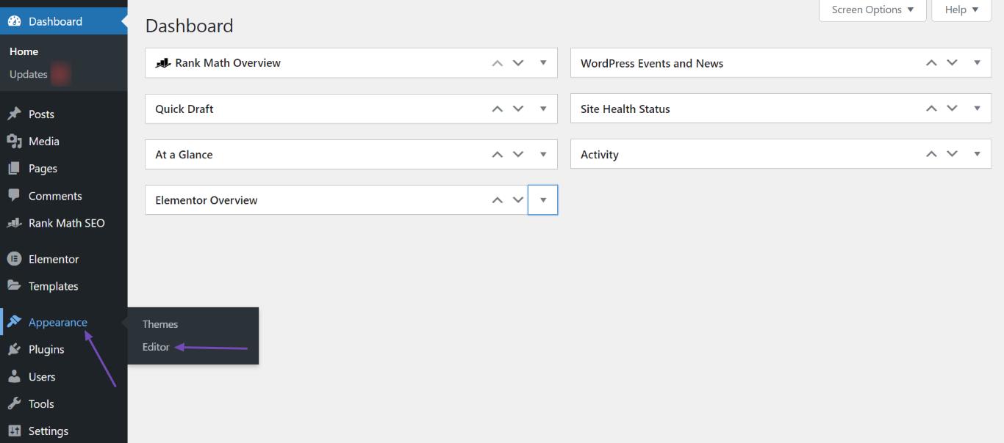This screenshot has height=443, width=1004.
Task: Expand the Site Health Status panel
Action: pyautogui.click(x=977, y=109)
